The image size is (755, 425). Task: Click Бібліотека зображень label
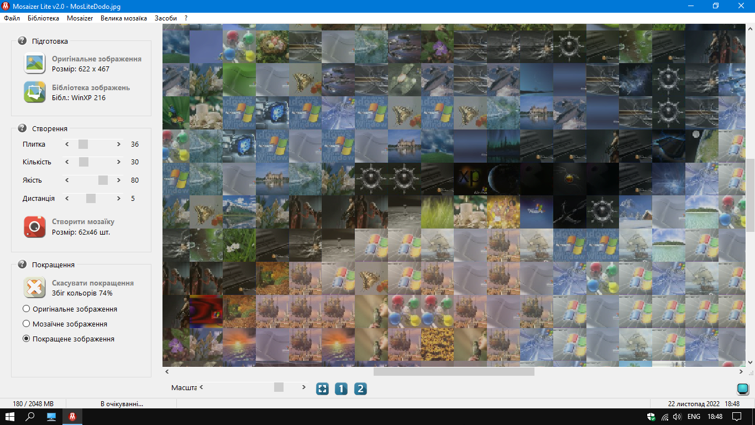pyautogui.click(x=91, y=87)
